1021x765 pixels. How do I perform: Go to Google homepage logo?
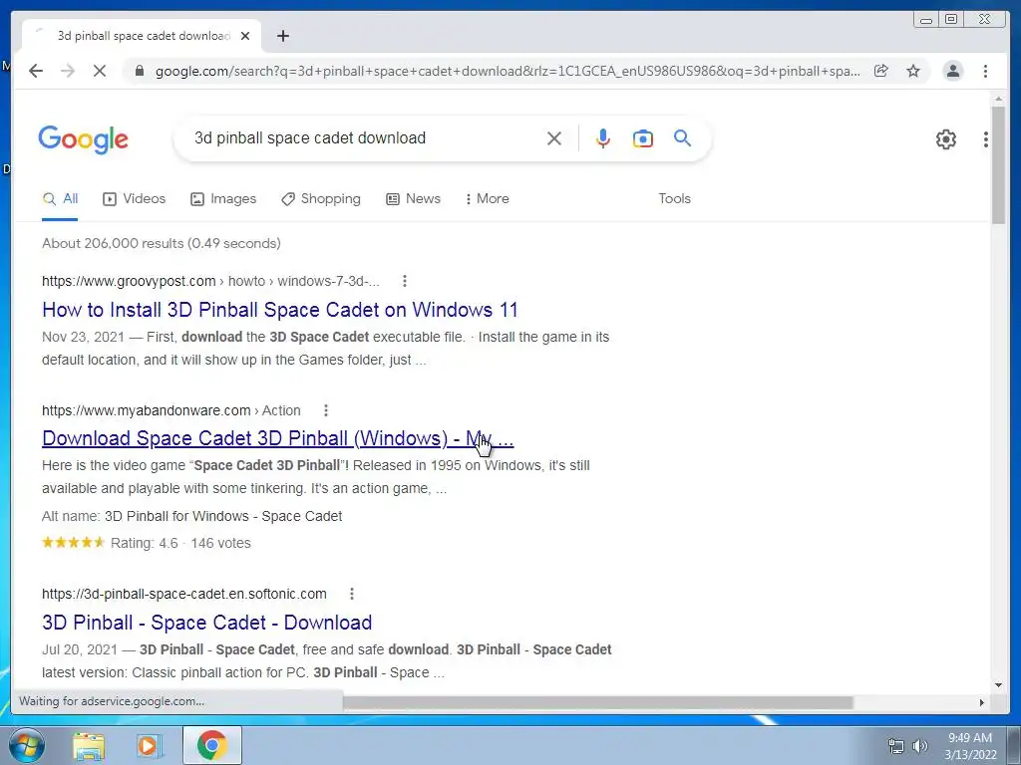tap(84, 139)
